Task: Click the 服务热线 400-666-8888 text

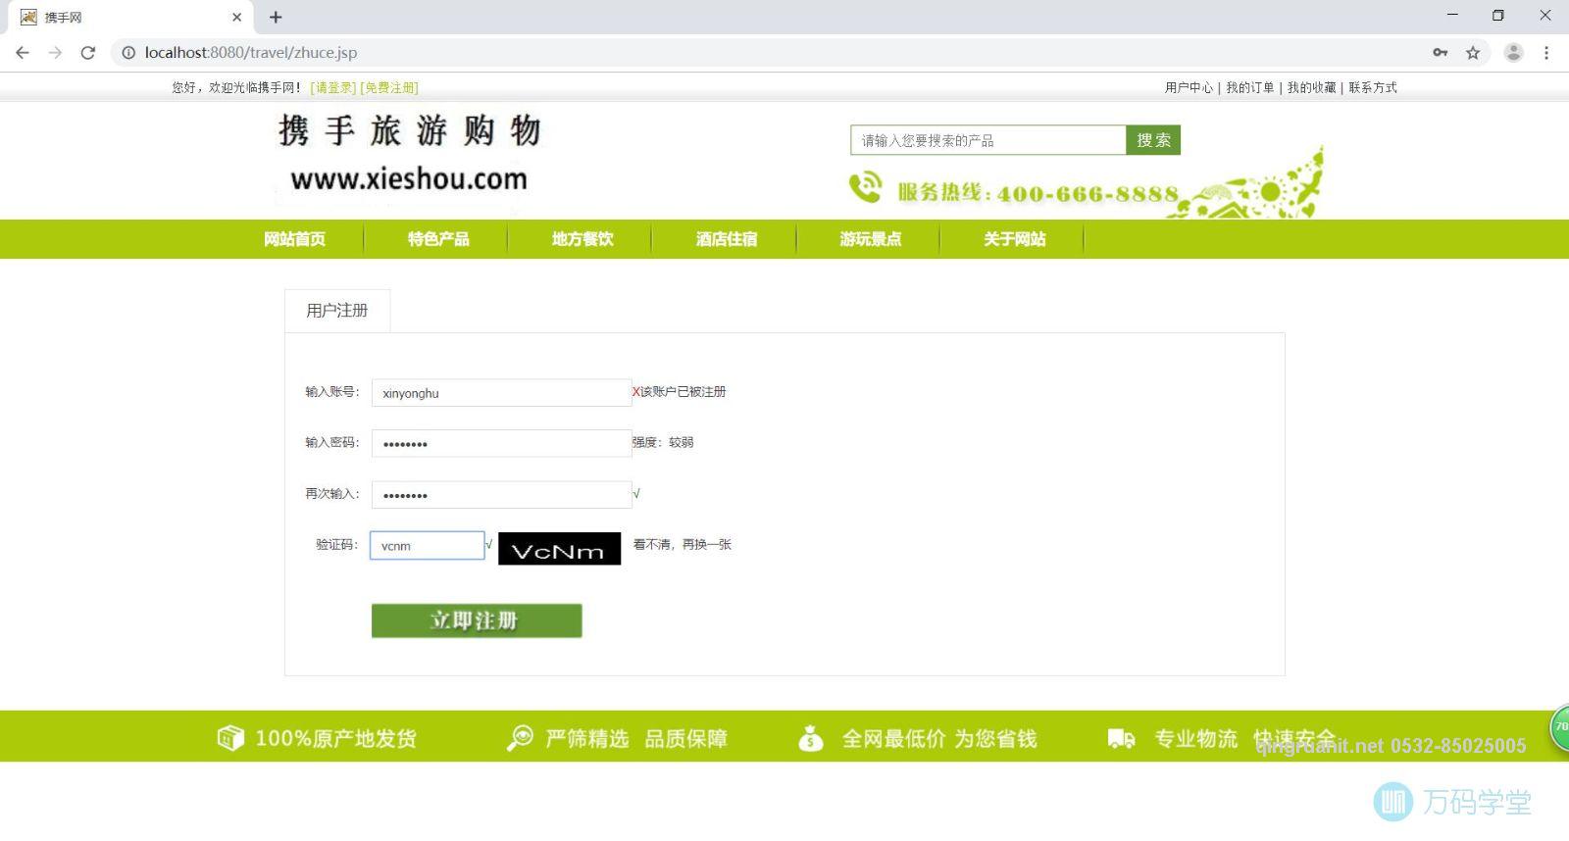Action: pyautogui.click(x=1038, y=192)
